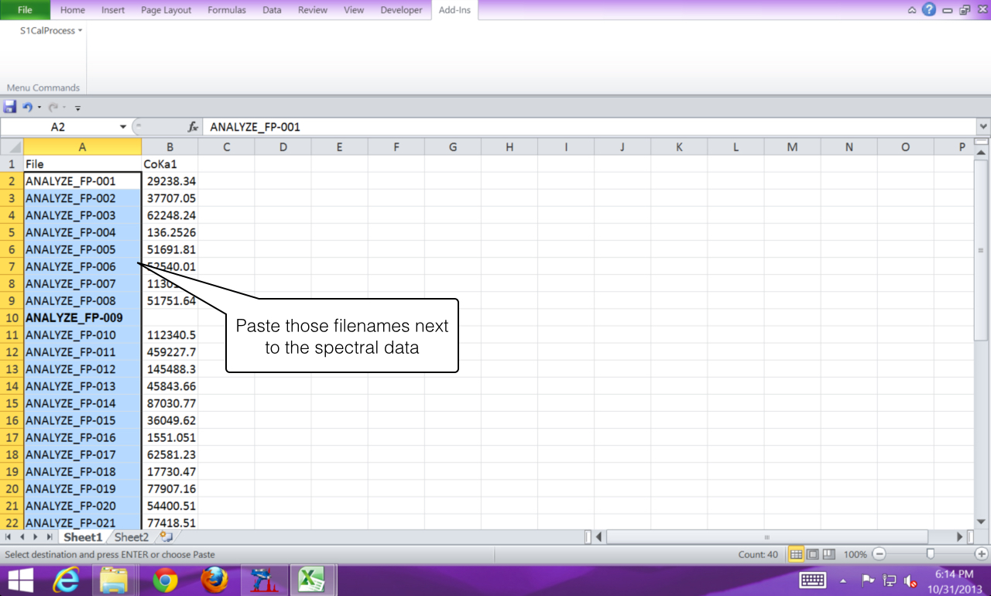
Task: Click the Insert Function fx icon
Action: [x=193, y=127]
